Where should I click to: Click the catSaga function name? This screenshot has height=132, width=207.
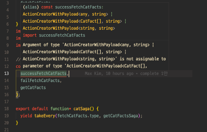(x=81, y=109)
